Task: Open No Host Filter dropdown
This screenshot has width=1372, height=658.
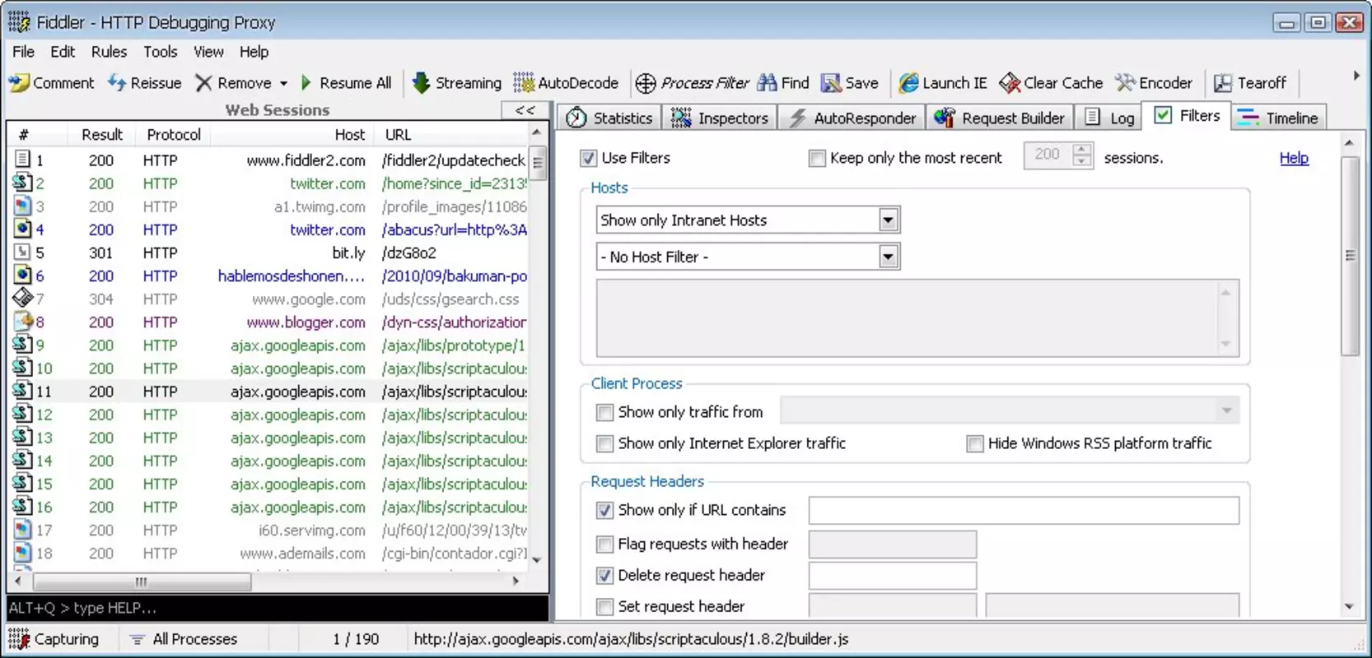Action: [x=888, y=257]
